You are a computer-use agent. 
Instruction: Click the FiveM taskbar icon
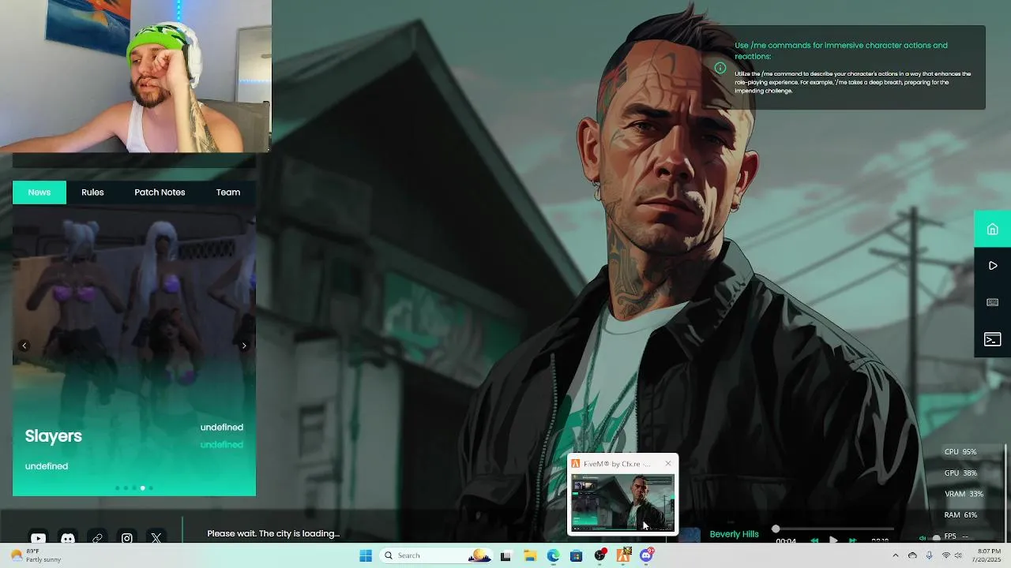tap(623, 555)
